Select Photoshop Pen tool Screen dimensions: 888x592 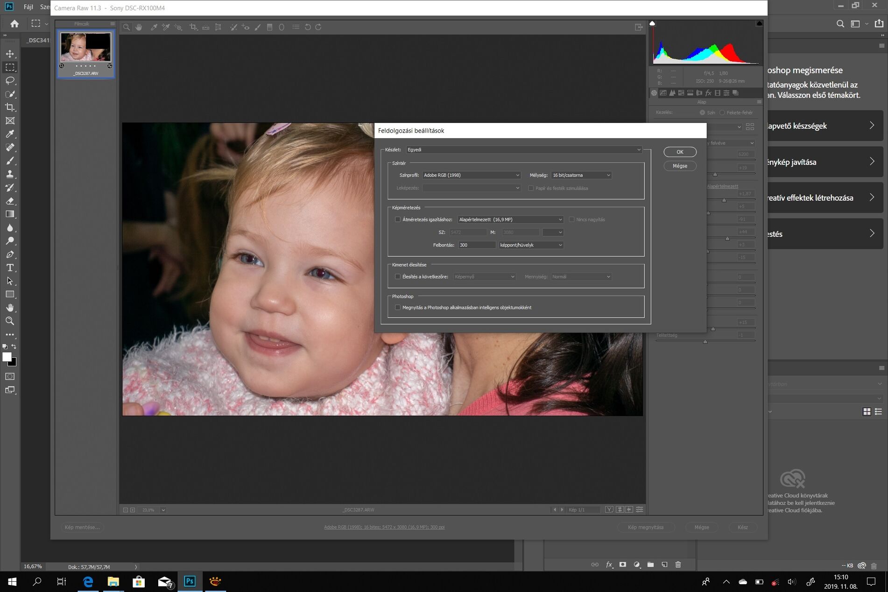(x=10, y=254)
